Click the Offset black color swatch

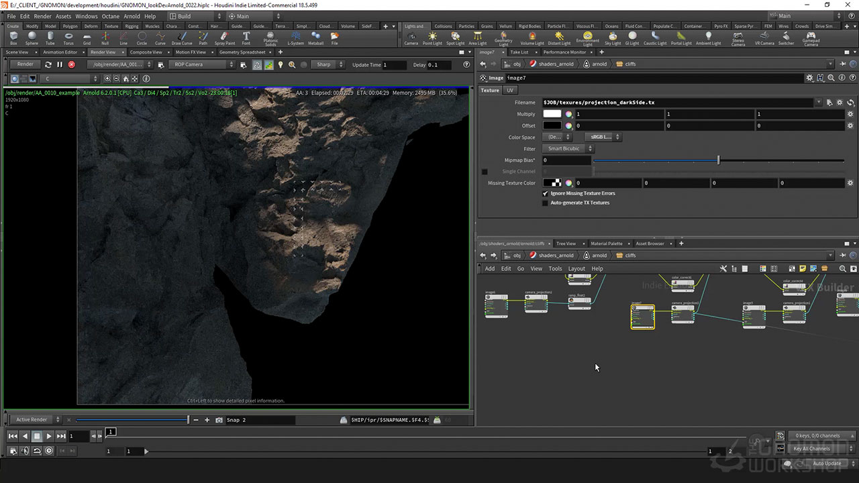552,125
